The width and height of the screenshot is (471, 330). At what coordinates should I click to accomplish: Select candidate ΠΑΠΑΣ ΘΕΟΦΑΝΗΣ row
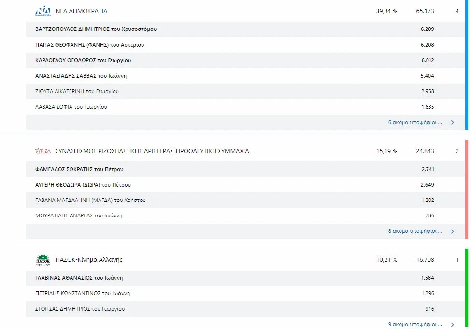click(89, 45)
